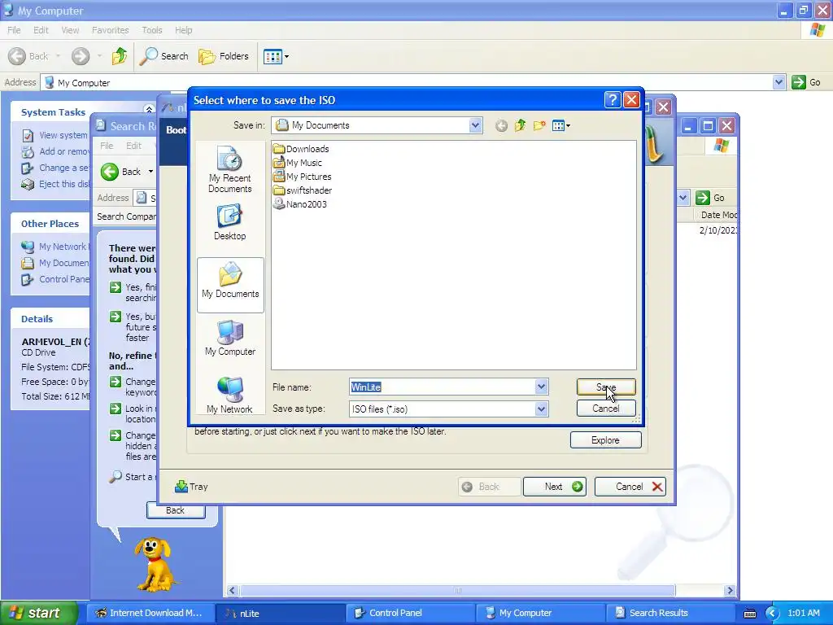Image resolution: width=833 pixels, height=625 pixels.
Task: Click Control Panel in Other Places
Action: point(63,279)
